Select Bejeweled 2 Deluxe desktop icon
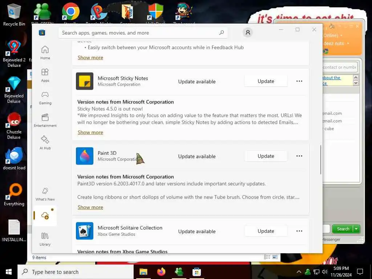 (14, 54)
